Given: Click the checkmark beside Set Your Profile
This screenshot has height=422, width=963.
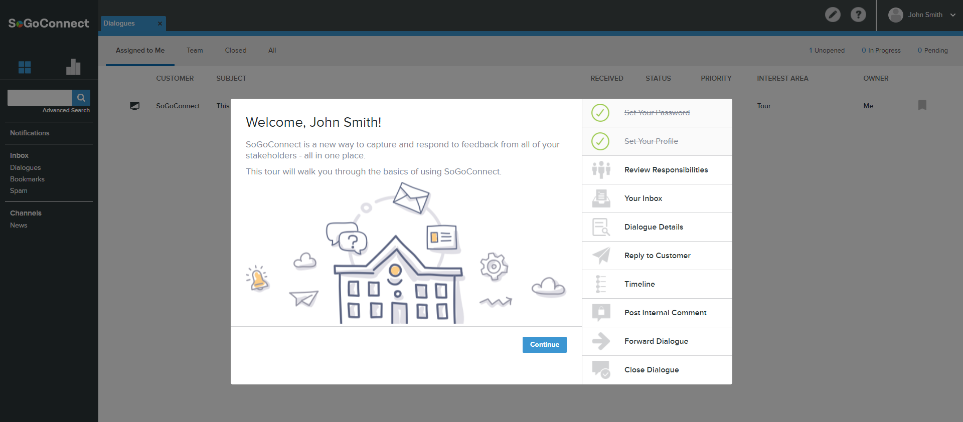Looking at the screenshot, I should 600,141.
